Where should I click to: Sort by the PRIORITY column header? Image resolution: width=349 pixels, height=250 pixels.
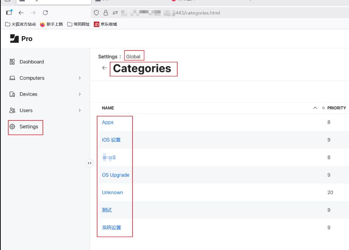336,108
